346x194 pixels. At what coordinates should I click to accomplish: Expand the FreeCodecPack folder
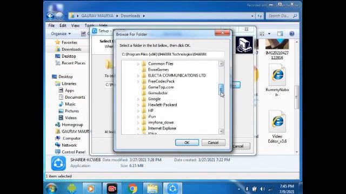click(138, 81)
